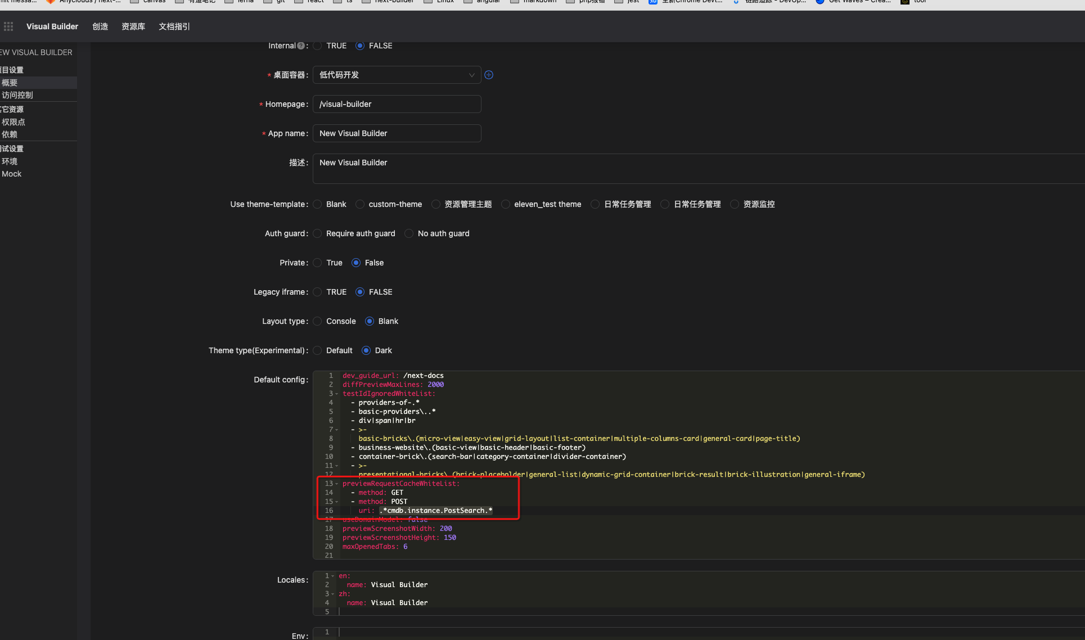
Task: Collapse the fold arrow on line 3
Action: coord(337,394)
